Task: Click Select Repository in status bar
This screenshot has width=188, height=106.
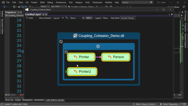Action: coord(170,104)
